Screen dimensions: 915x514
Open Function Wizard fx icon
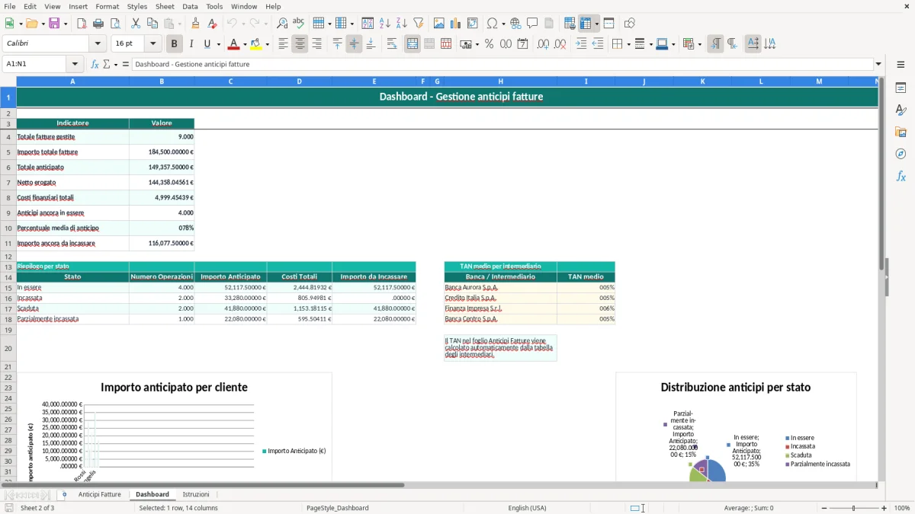(x=95, y=64)
